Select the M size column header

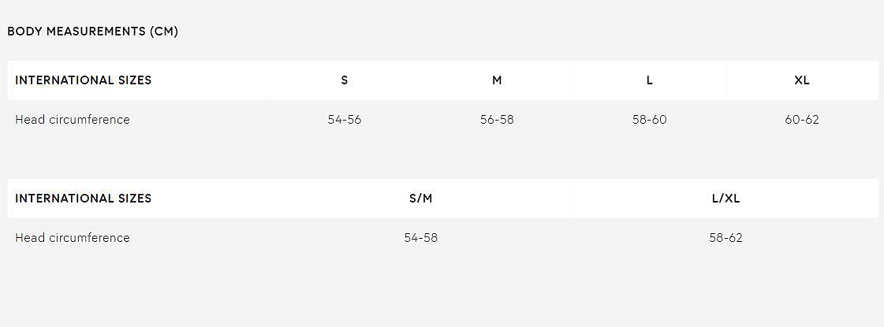click(x=497, y=80)
